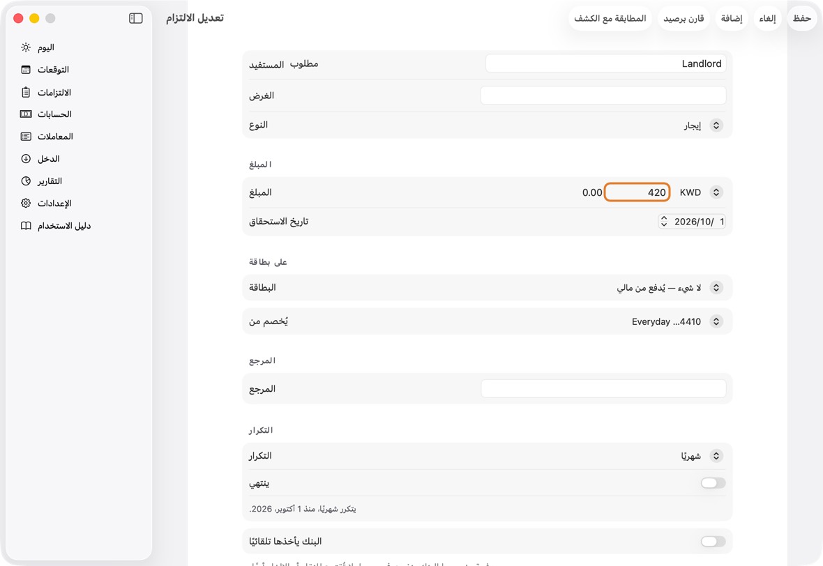This screenshot has width=823, height=566.
Task: Click the تعديل الالتزام window title
Action: pyautogui.click(x=195, y=18)
